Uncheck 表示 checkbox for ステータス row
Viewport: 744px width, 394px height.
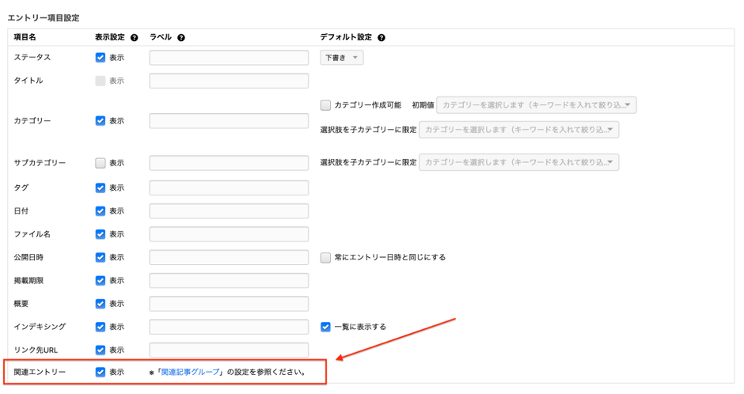(x=101, y=58)
